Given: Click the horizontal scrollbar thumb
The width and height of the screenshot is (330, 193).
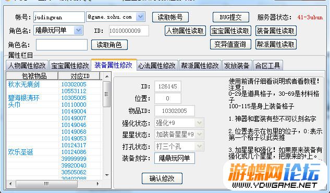Looking at the screenshot, I should coord(47,184).
